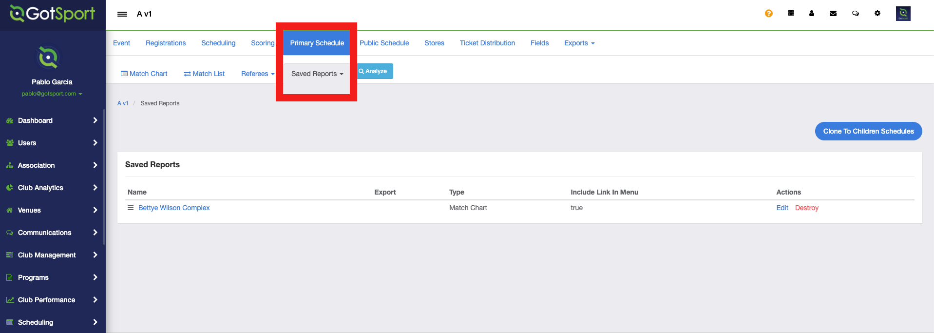The height and width of the screenshot is (333, 934).
Task: Click the orange help question mark icon
Action: point(768,14)
